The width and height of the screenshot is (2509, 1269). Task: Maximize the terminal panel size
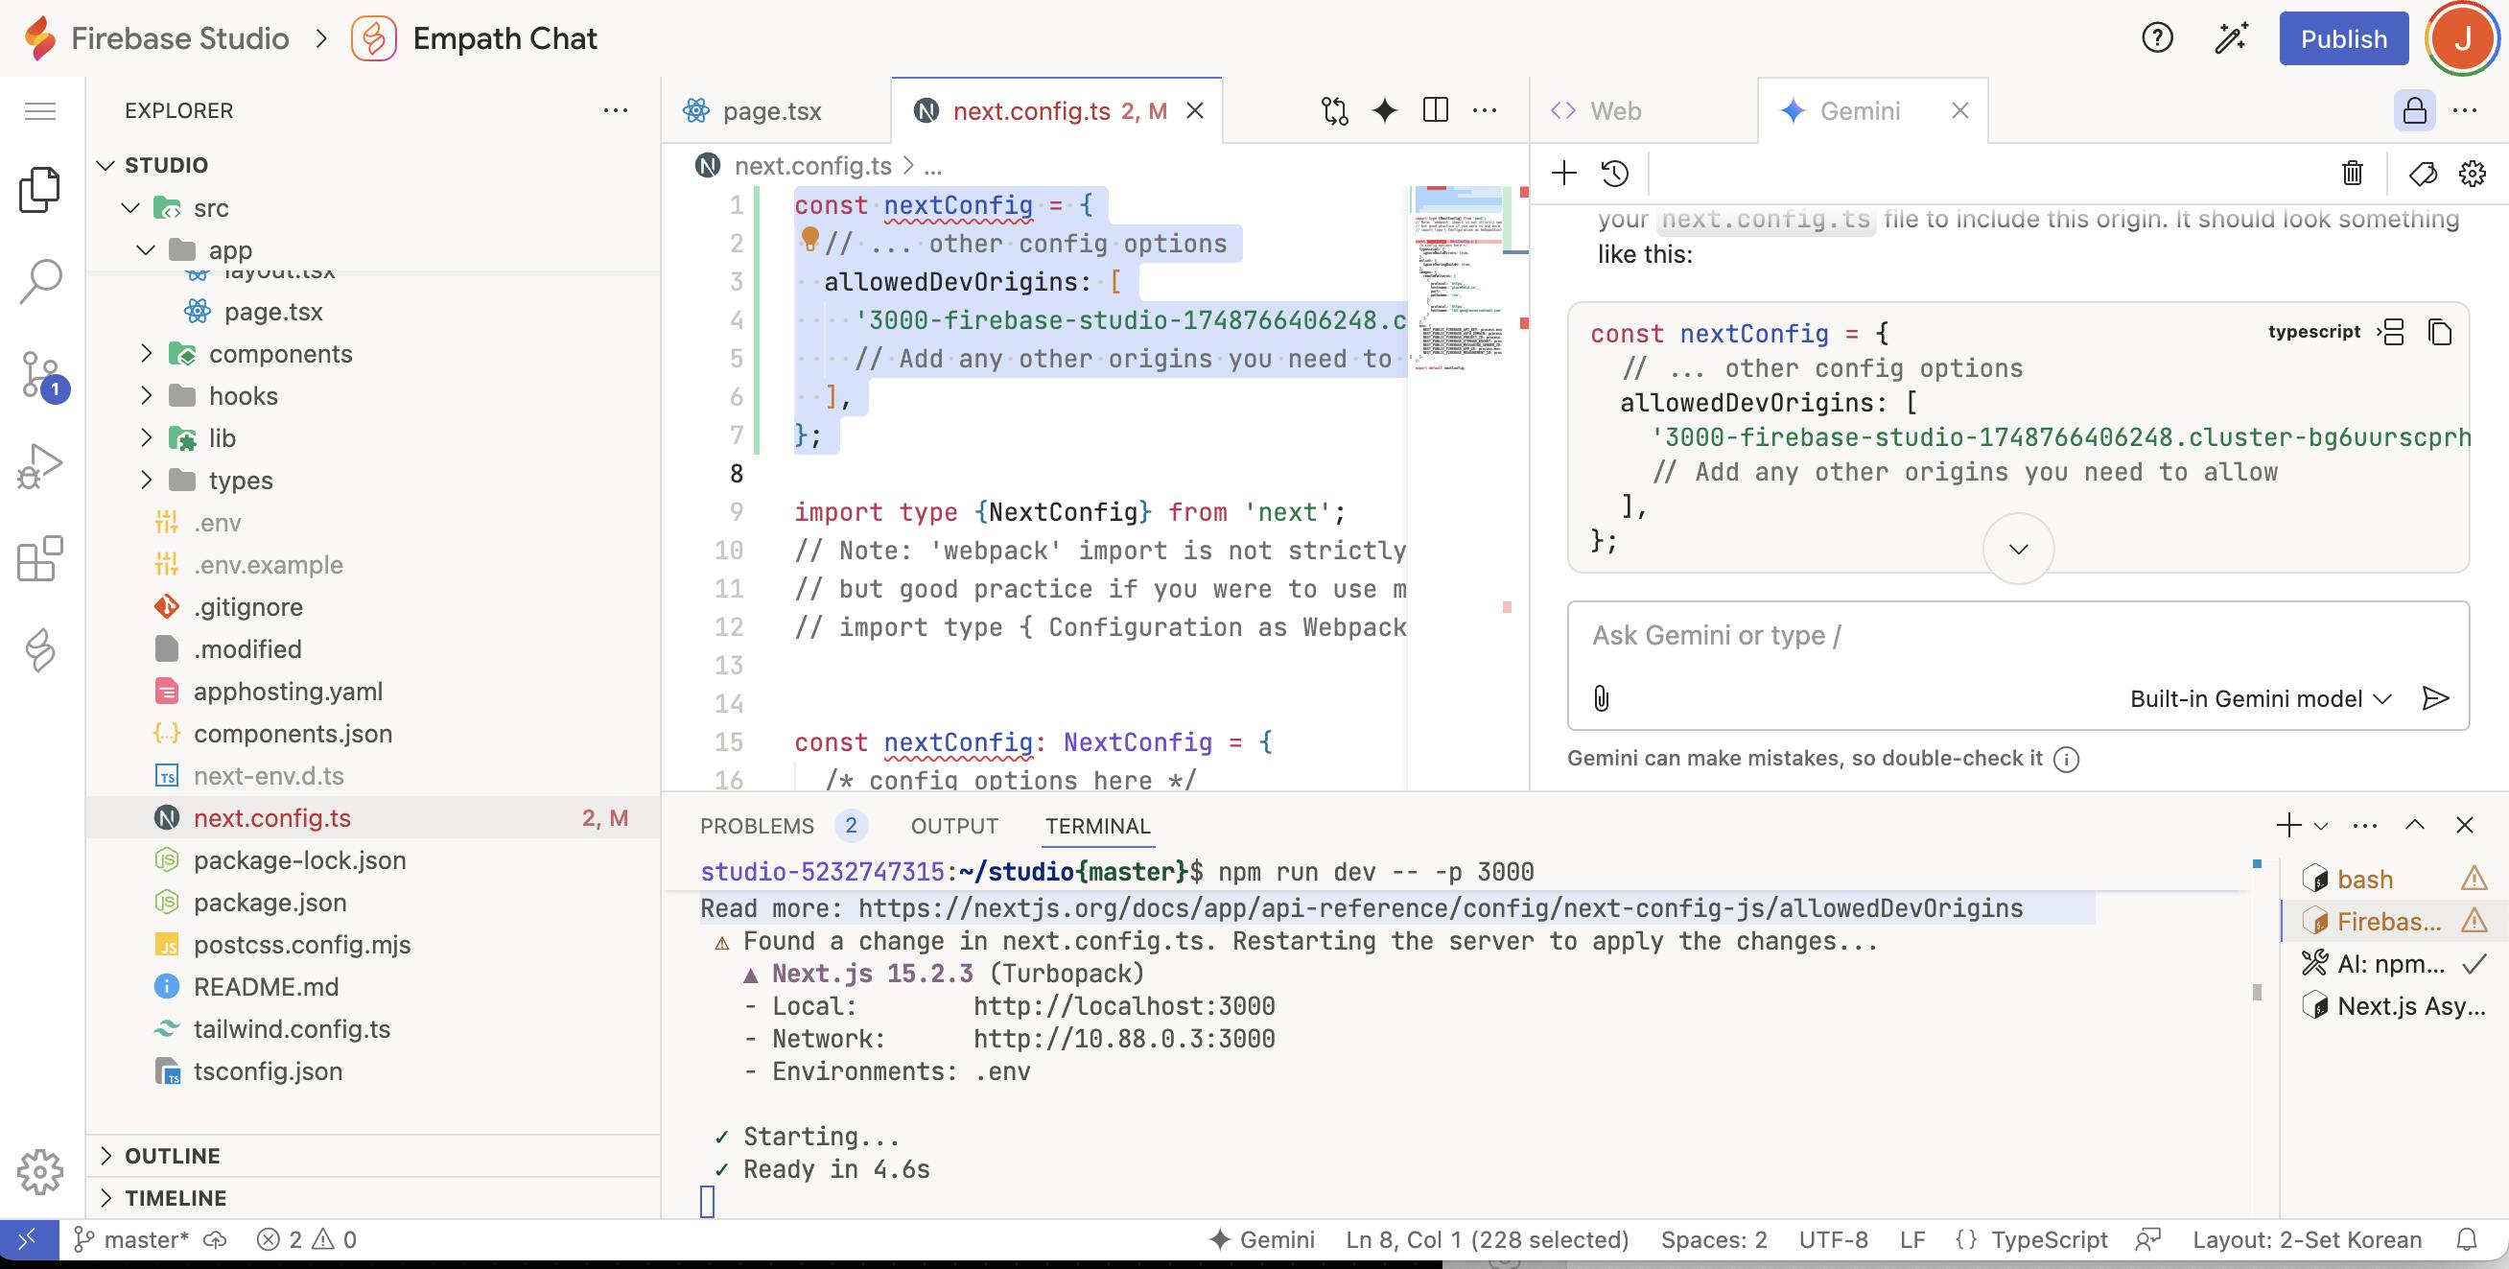(x=2414, y=825)
